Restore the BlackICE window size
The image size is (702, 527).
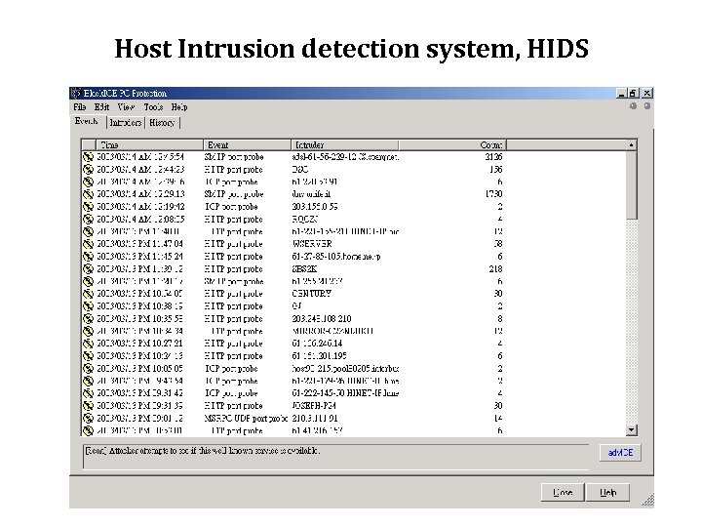632,94
